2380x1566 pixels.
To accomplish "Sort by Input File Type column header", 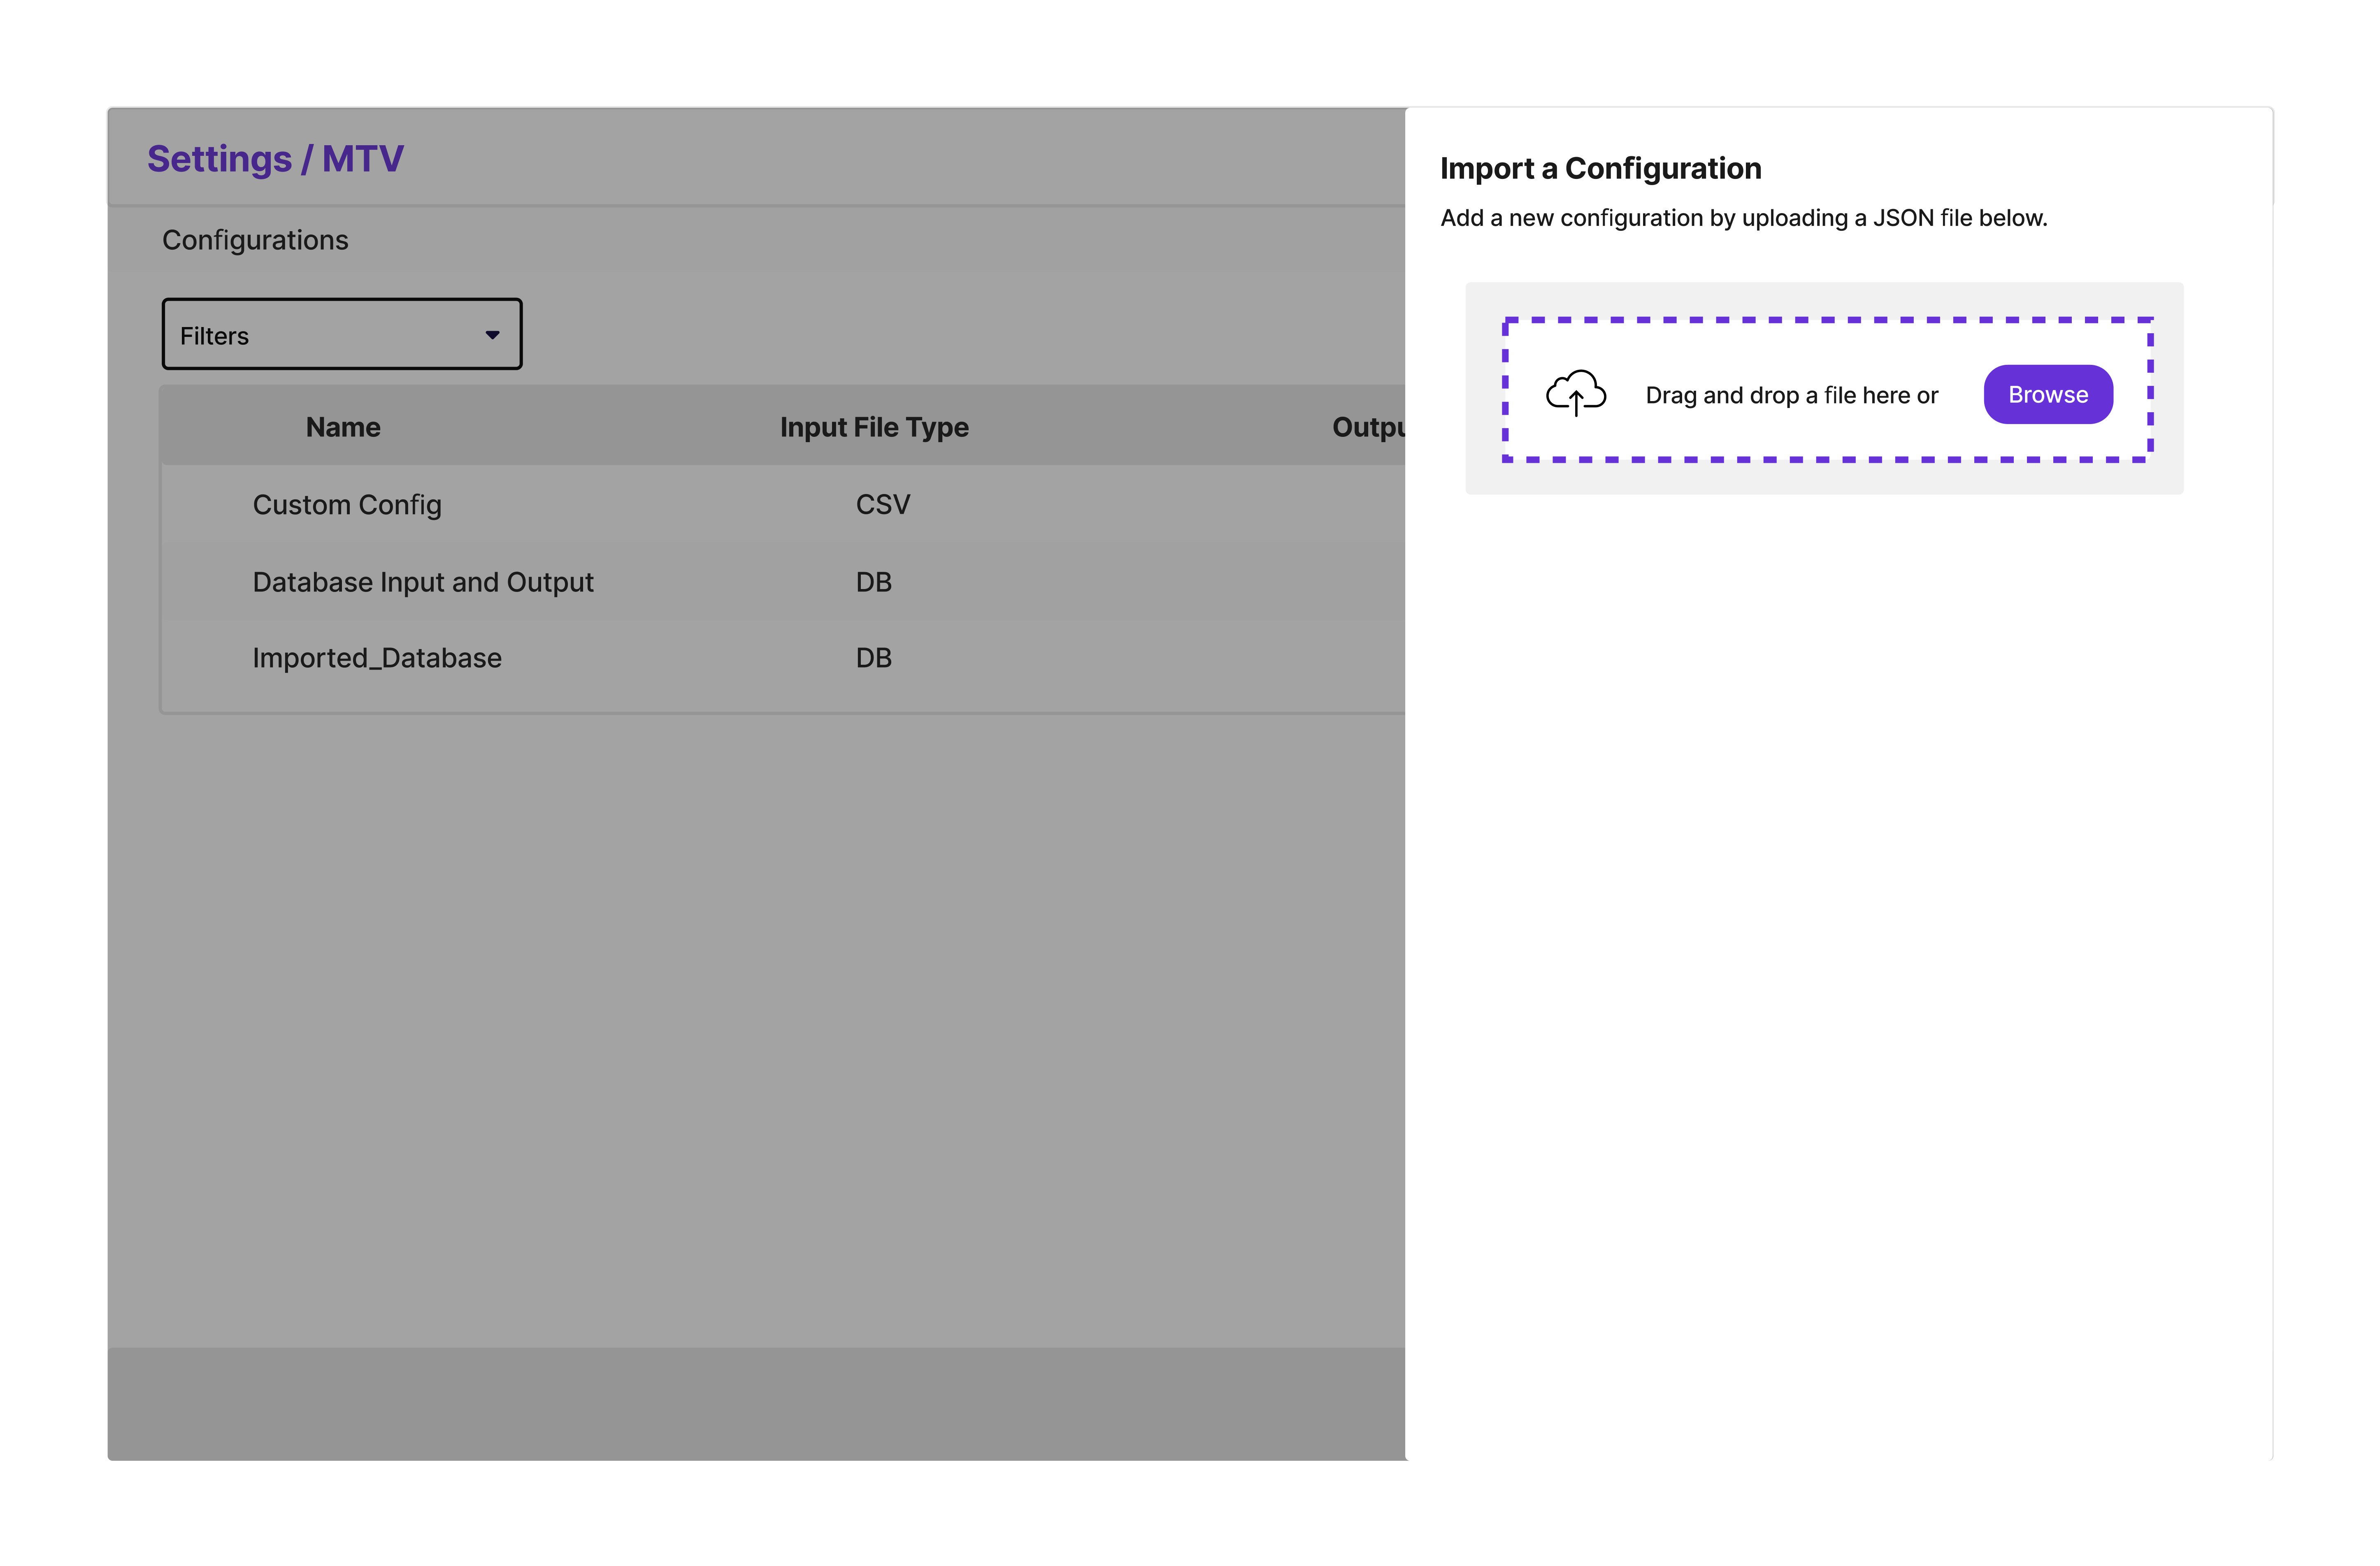I will click(873, 427).
